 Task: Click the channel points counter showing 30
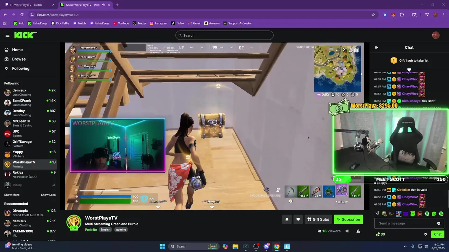pos(380,234)
